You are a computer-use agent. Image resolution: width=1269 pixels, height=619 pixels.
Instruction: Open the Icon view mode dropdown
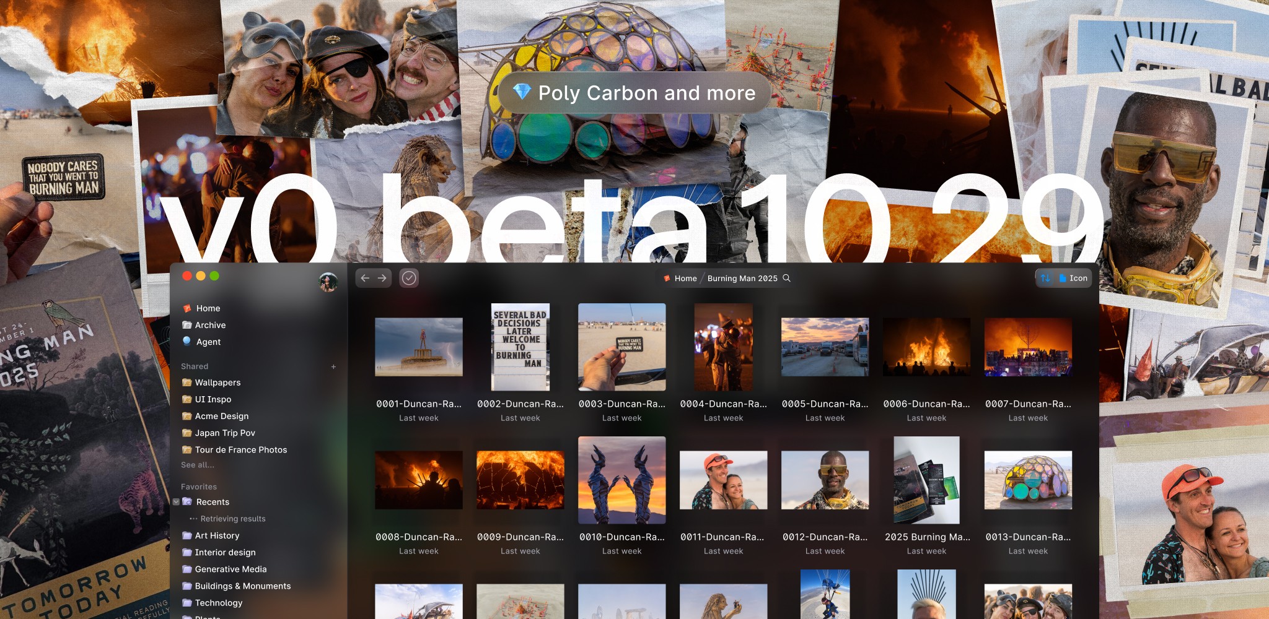1073,278
